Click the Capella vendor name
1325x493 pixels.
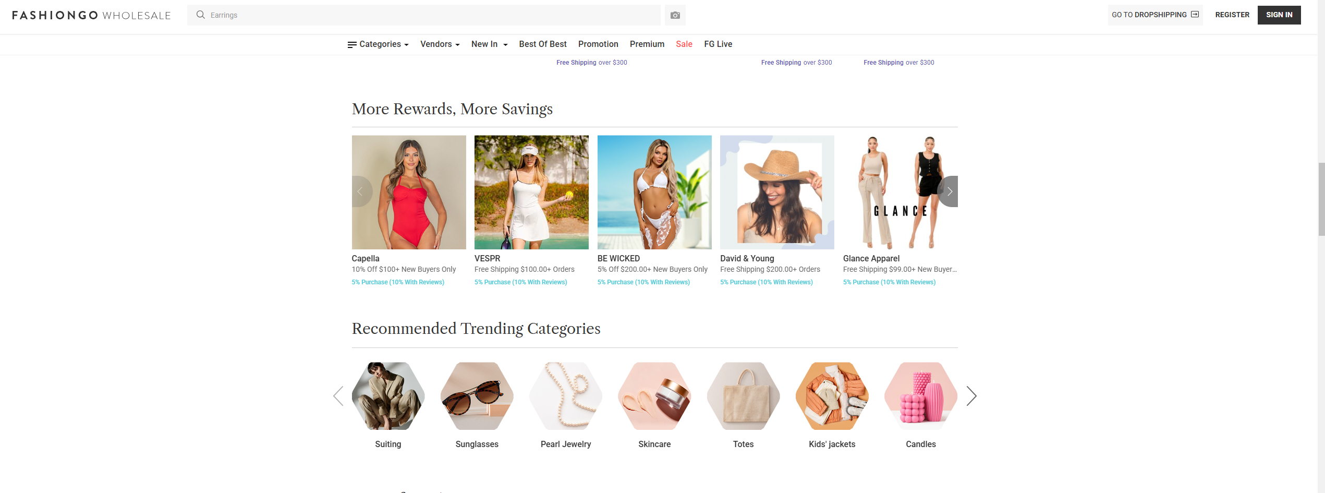click(x=366, y=259)
